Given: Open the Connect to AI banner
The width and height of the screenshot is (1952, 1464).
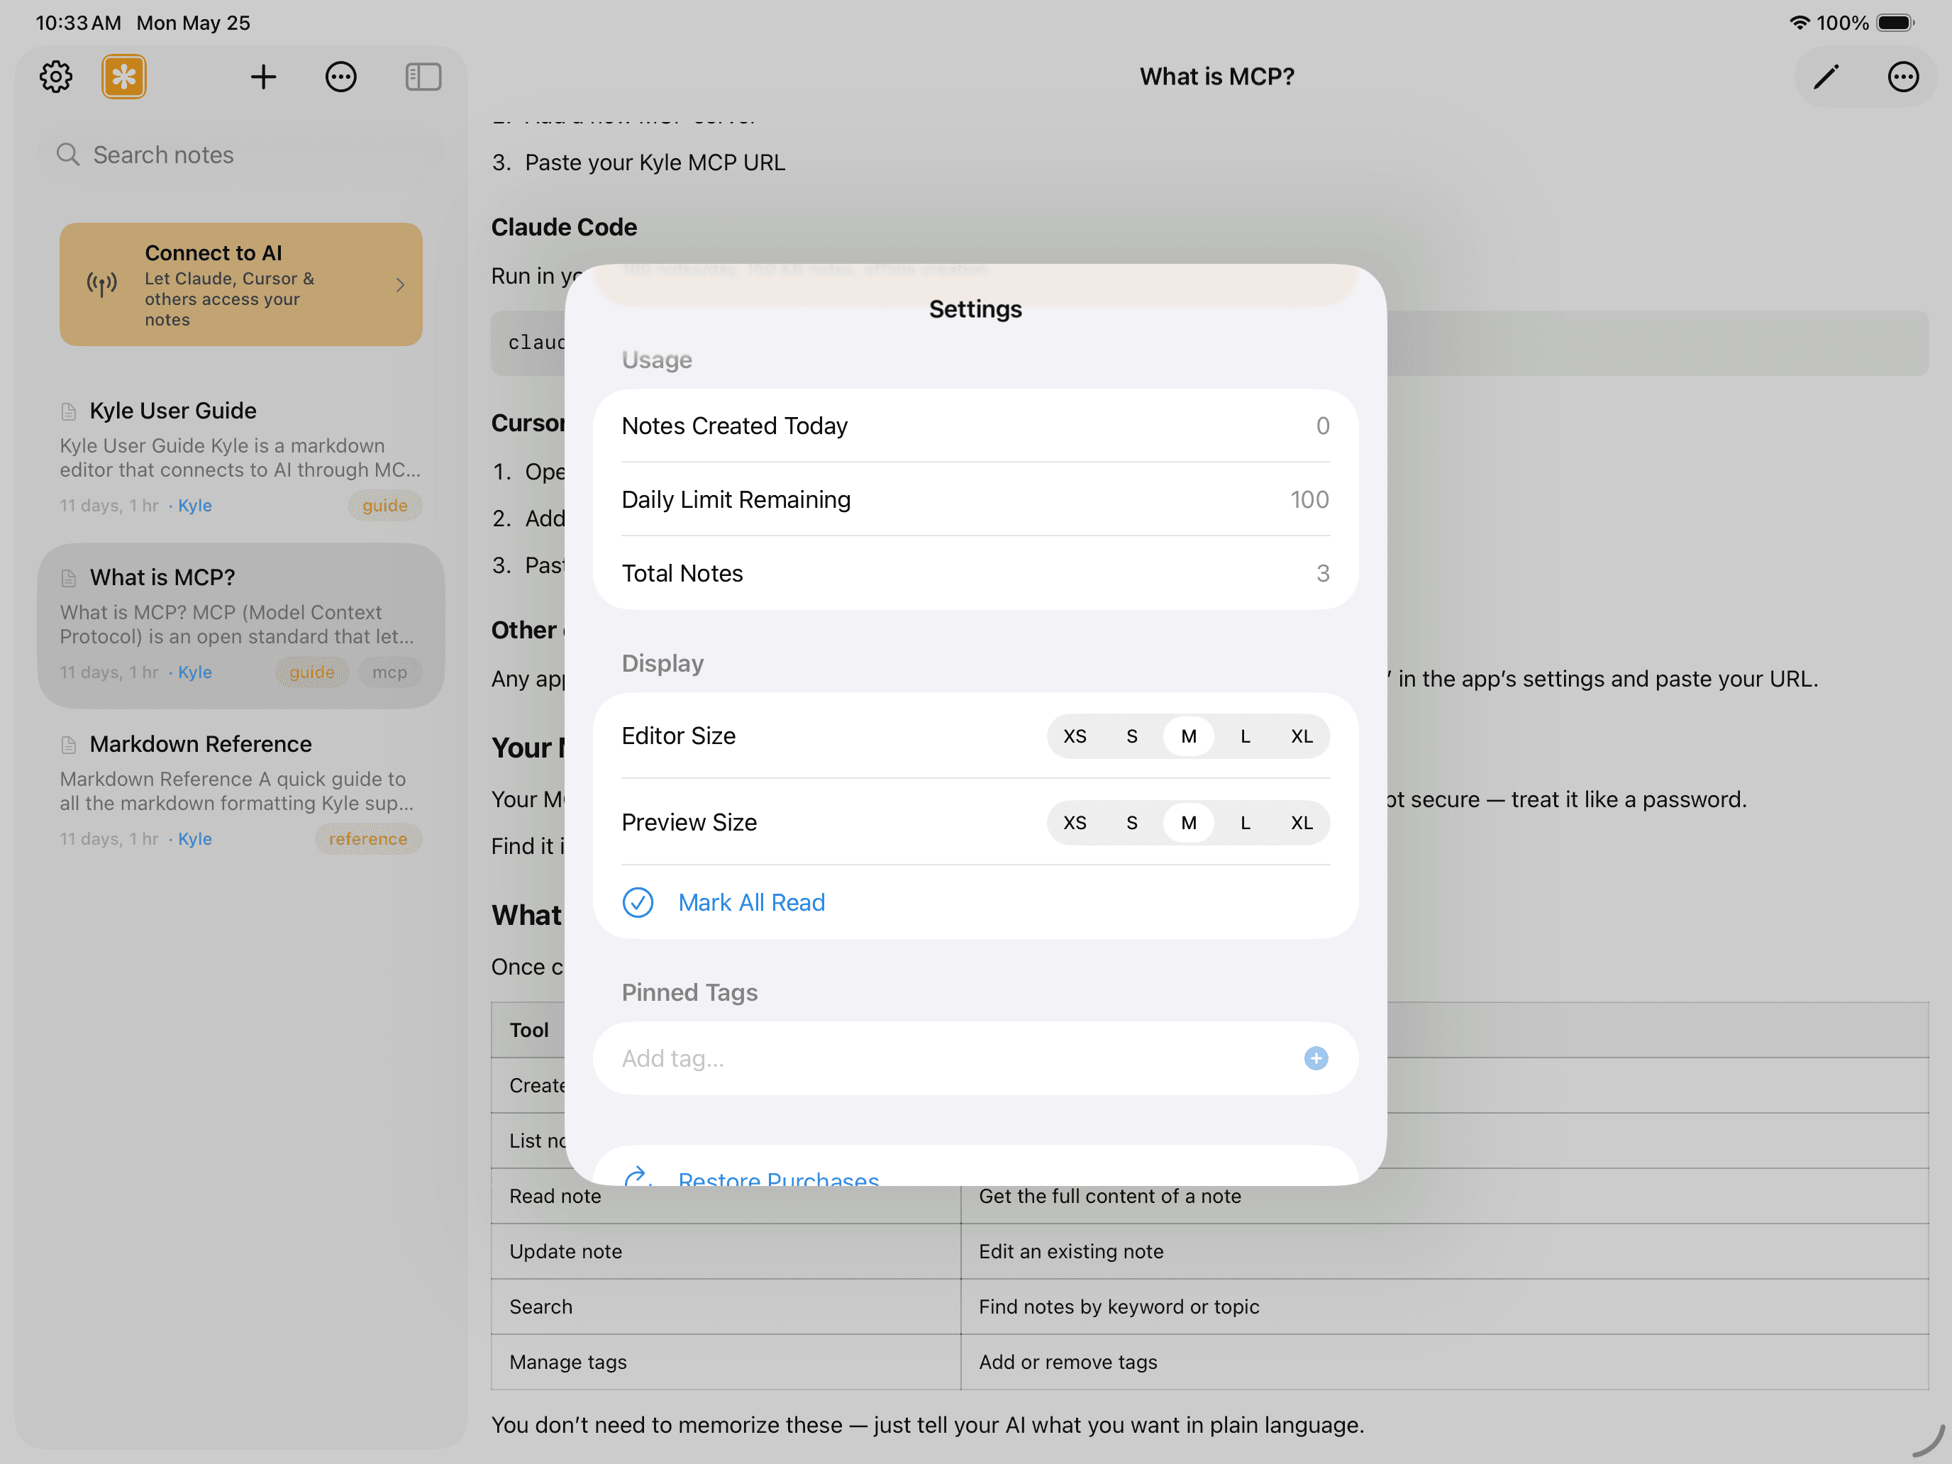Looking at the screenshot, I should (241, 284).
